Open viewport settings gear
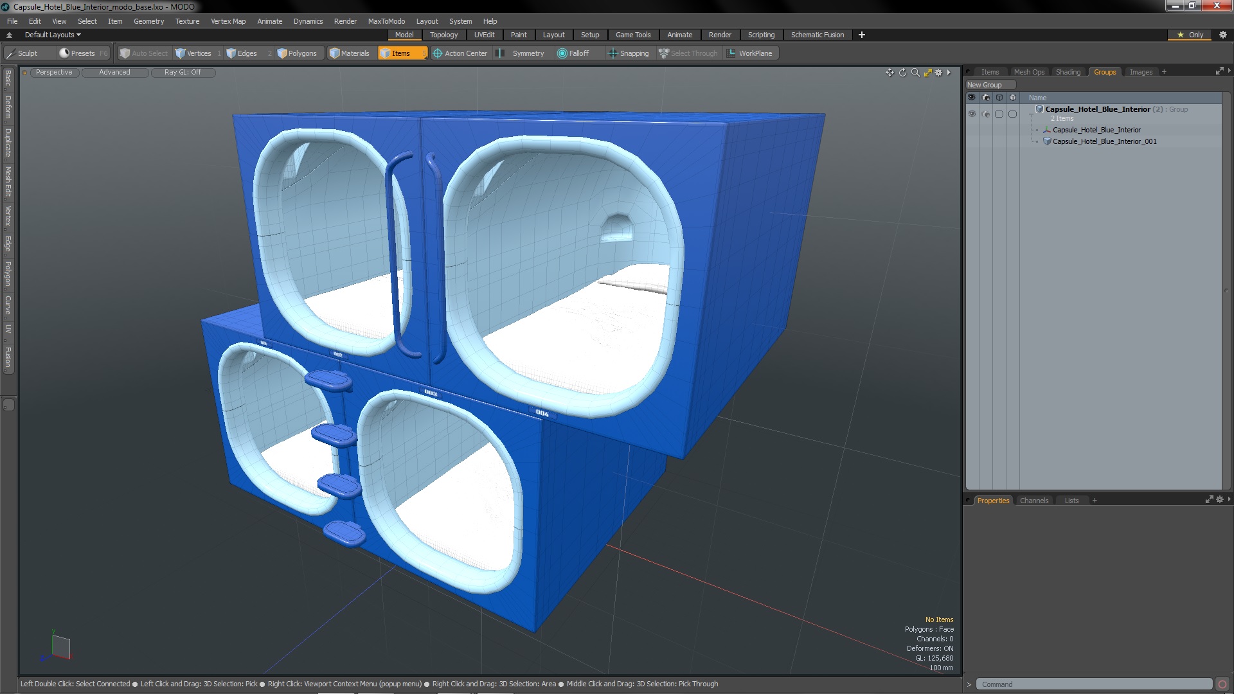1234x694 pixels. [x=938, y=73]
